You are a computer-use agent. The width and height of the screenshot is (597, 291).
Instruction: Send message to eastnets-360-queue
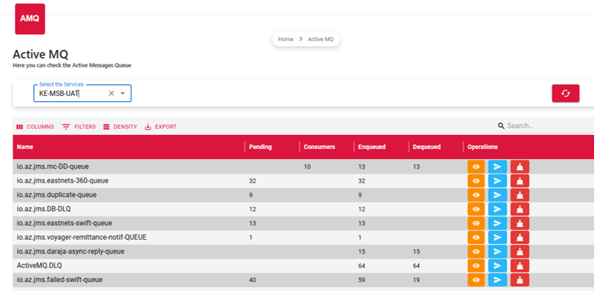pos(497,181)
